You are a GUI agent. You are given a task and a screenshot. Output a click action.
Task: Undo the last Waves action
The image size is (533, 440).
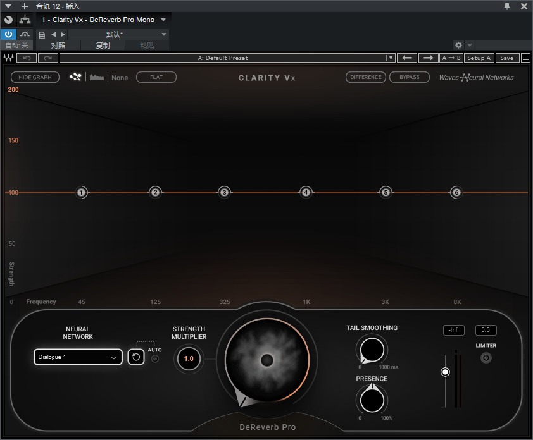27,58
